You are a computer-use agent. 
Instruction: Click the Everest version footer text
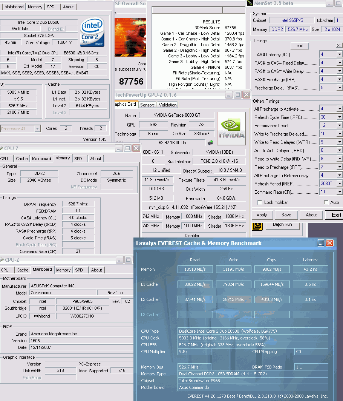tap(257, 396)
